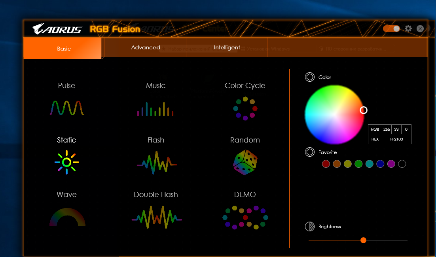The height and width of the screenshot is (257, 436).
Task: Click the Static label
Action: (x=66, y=140)
